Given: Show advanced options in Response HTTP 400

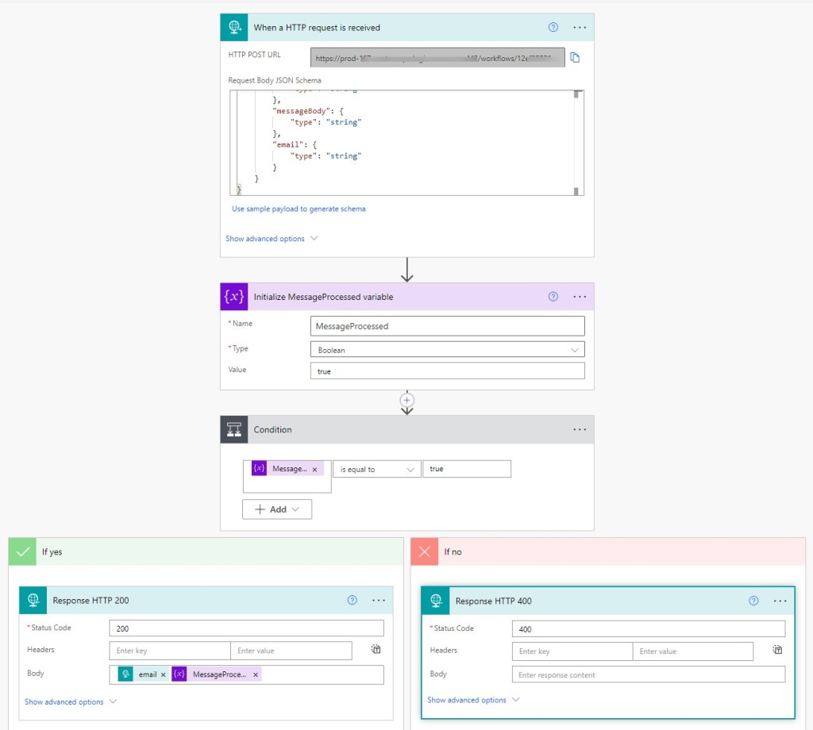Looking at the screenshot, I should point(473,700).
